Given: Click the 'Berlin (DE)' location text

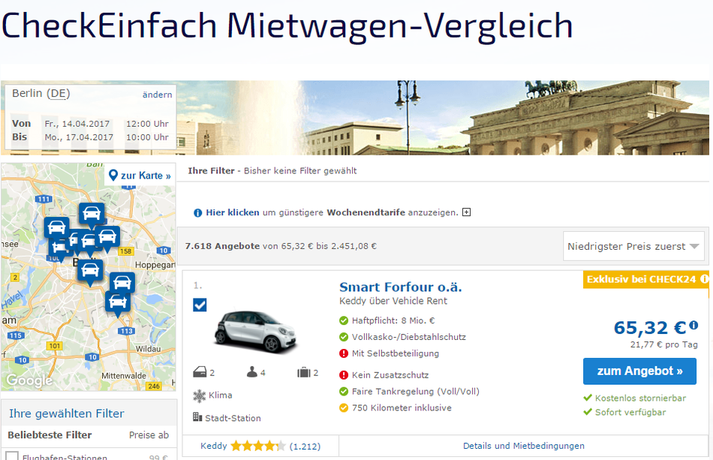Looking at the screenshot, I should coord(41,94).
